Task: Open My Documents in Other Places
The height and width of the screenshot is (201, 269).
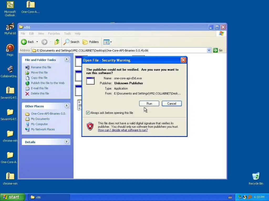Action: 40,119
